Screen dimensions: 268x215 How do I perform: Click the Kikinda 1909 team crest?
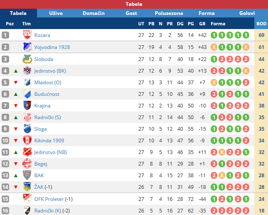[27, 140]
